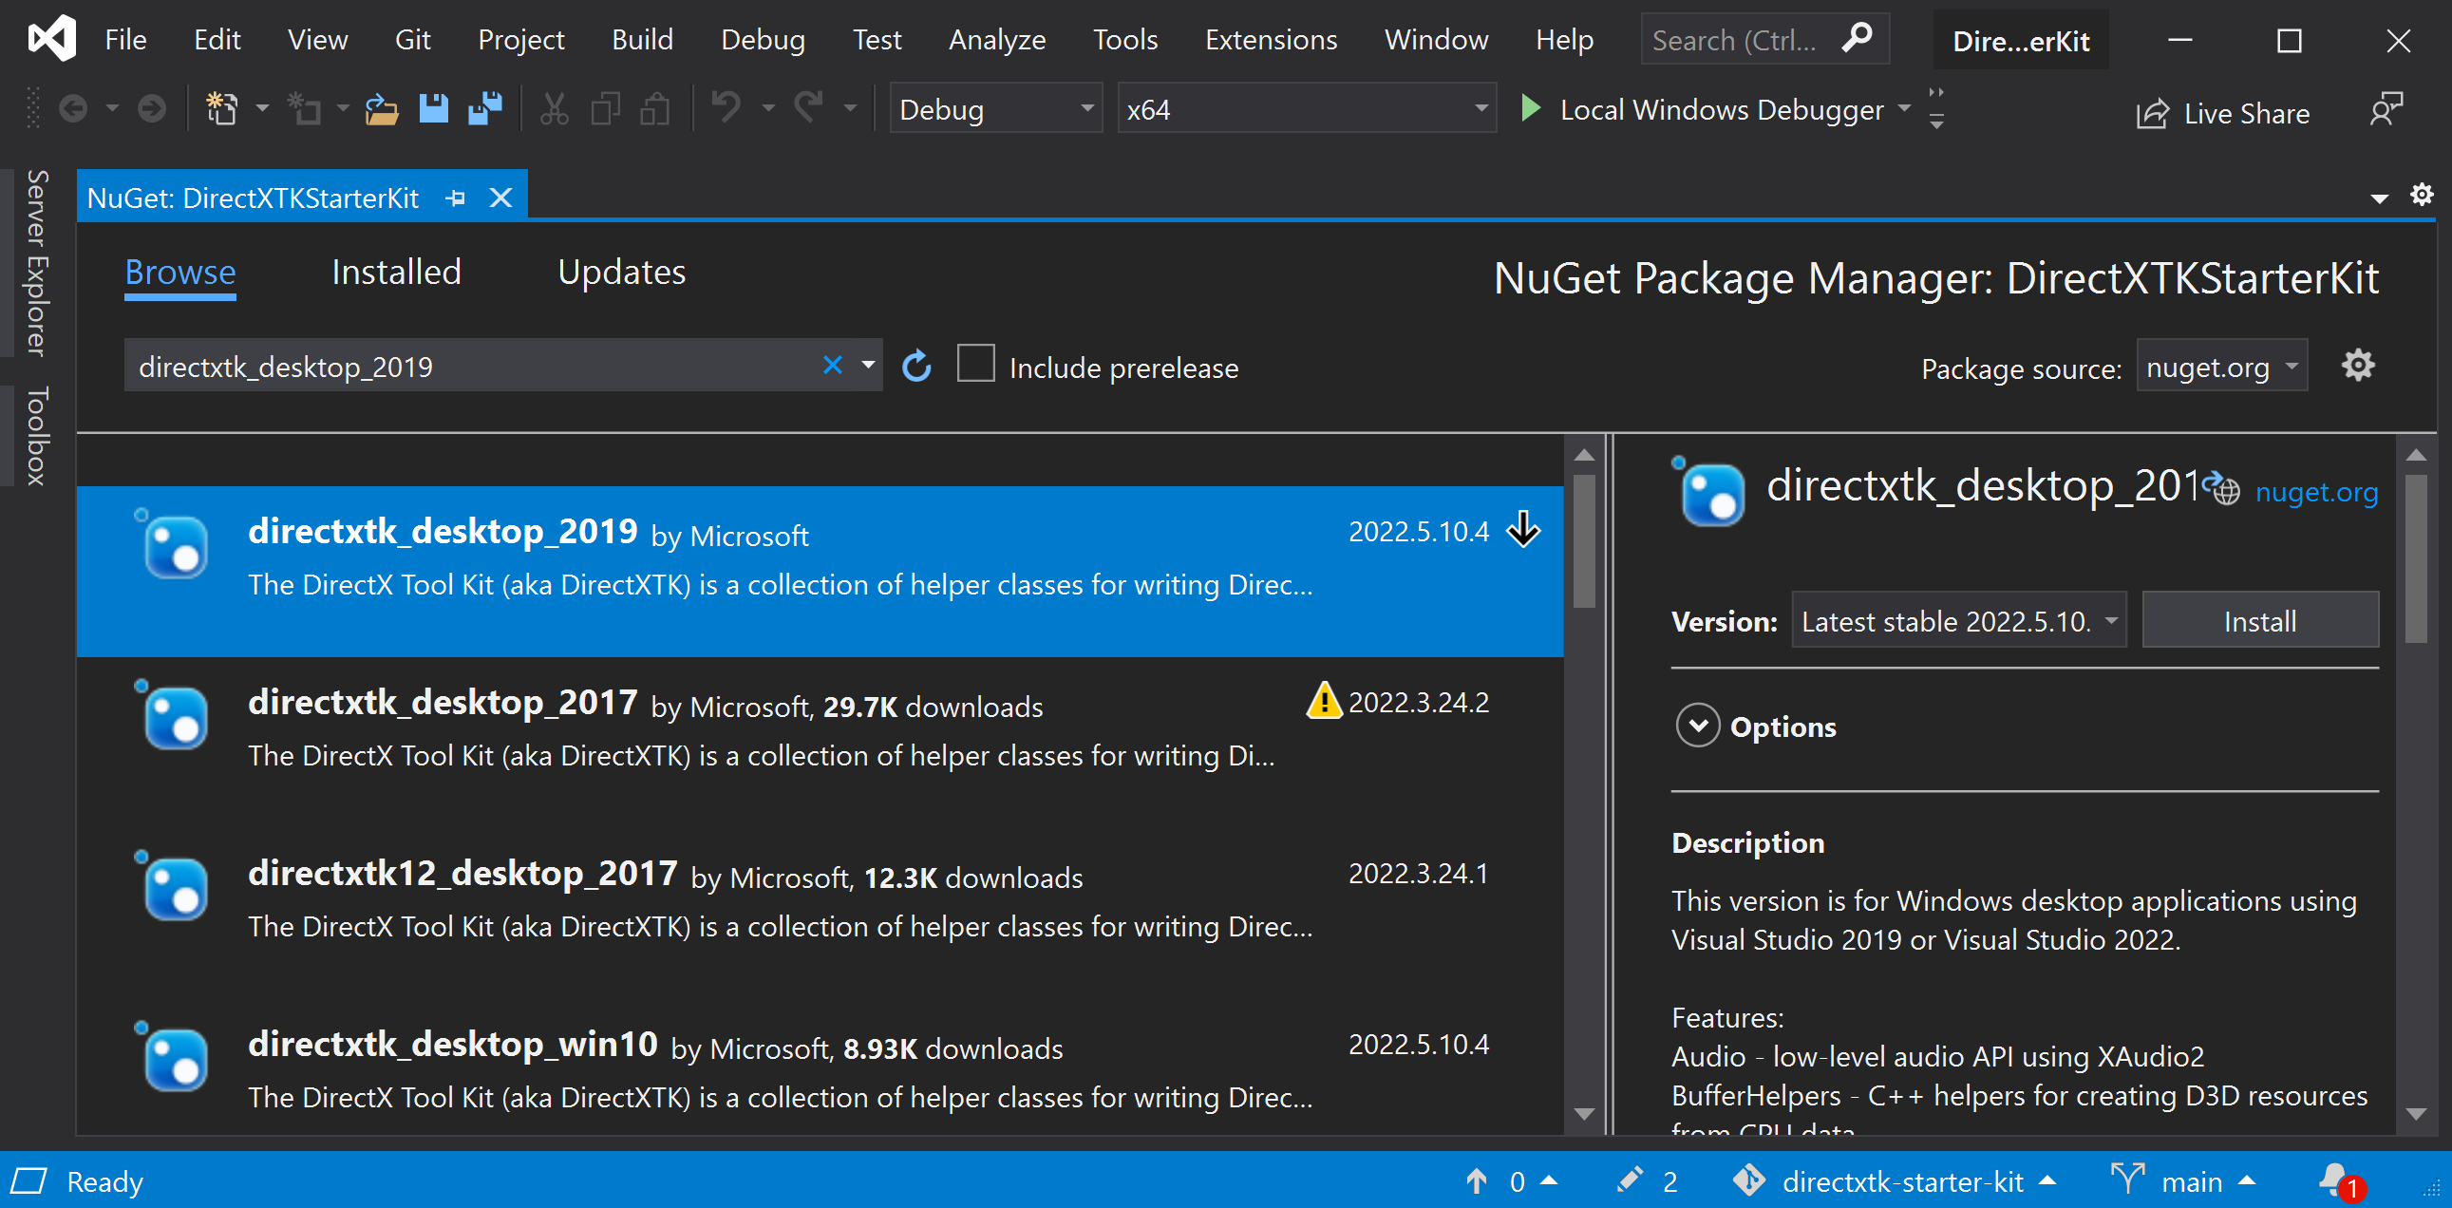Open the tab list dropdown arrow
The width and height of the screenshot is (2452, 1208).
click(x=2380, y=198)
